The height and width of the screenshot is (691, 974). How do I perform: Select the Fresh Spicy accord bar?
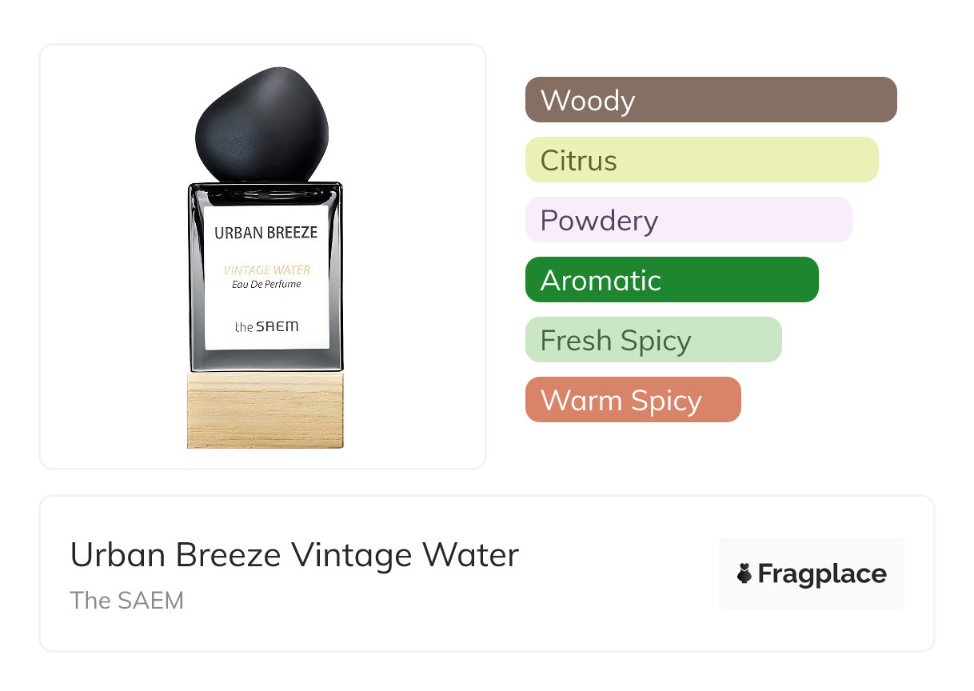tap(653, 340)
